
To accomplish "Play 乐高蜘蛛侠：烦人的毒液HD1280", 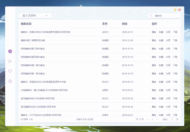I will (154, 90).
